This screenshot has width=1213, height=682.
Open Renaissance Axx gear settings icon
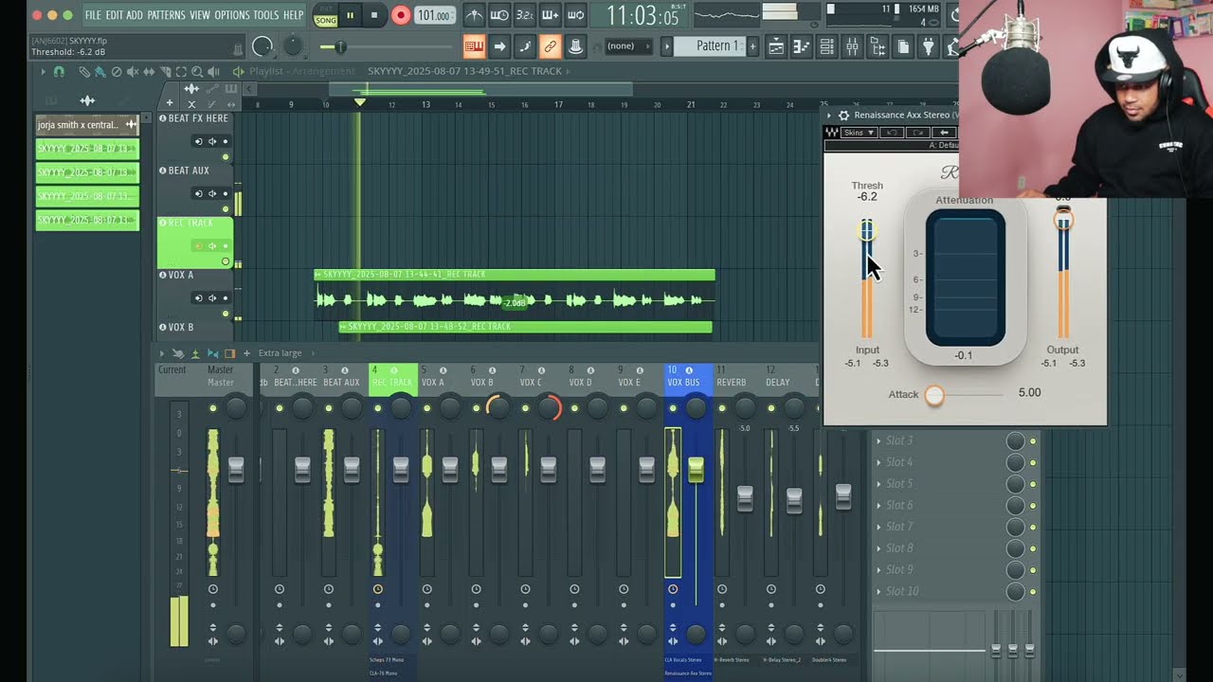(843, 116)
